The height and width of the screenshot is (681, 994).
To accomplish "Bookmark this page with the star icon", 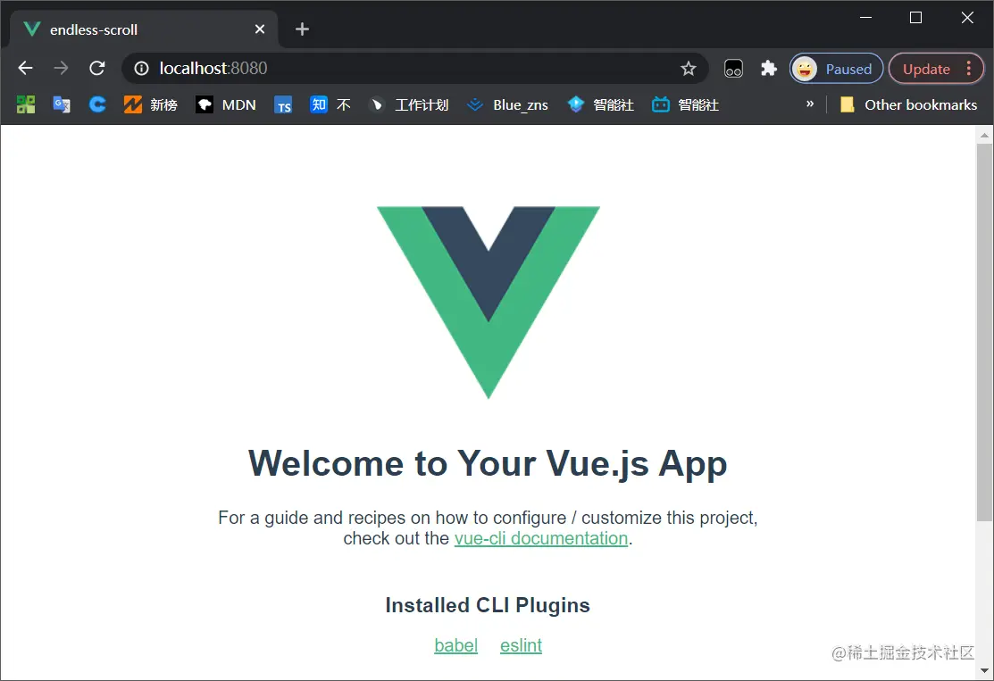I will click(x=689, y=69).
